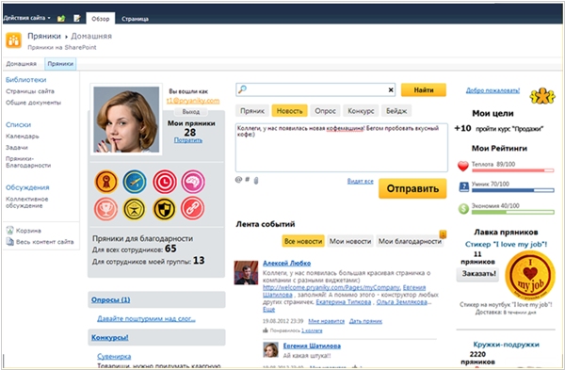Show Мои новости feed filter
This screenshot has width=565, height=370.
[x=350, y=241]
